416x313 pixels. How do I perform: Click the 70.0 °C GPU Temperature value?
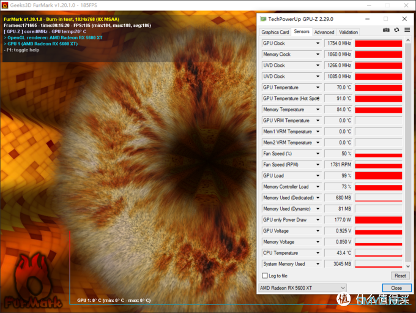point(338,88)
